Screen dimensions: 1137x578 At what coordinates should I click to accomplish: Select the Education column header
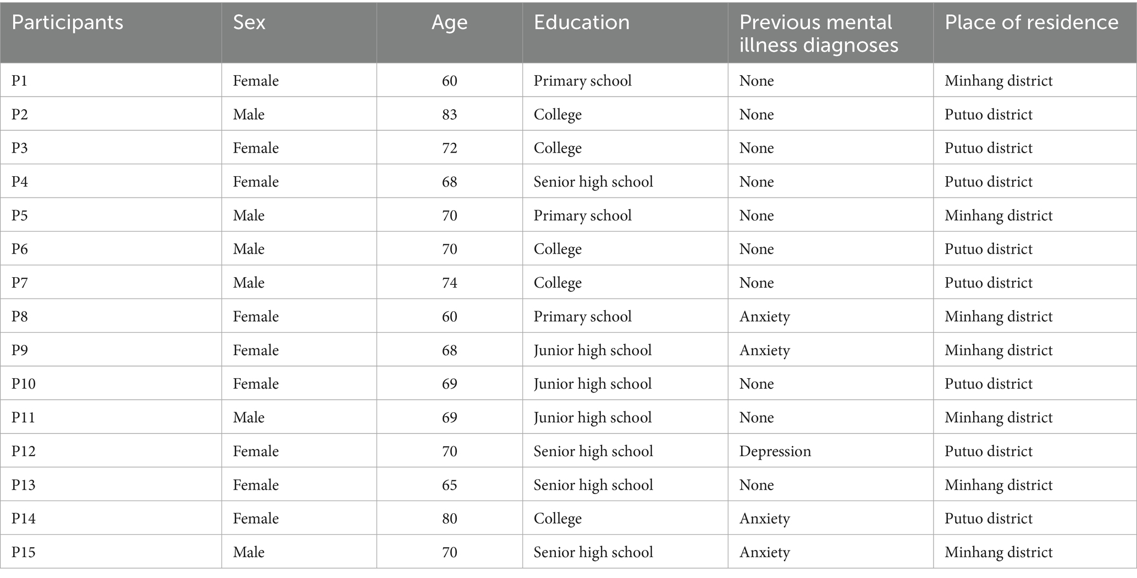coord(582,23)
